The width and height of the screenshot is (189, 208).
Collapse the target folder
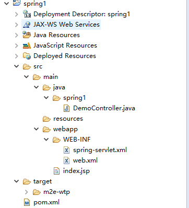pos(17,181)
